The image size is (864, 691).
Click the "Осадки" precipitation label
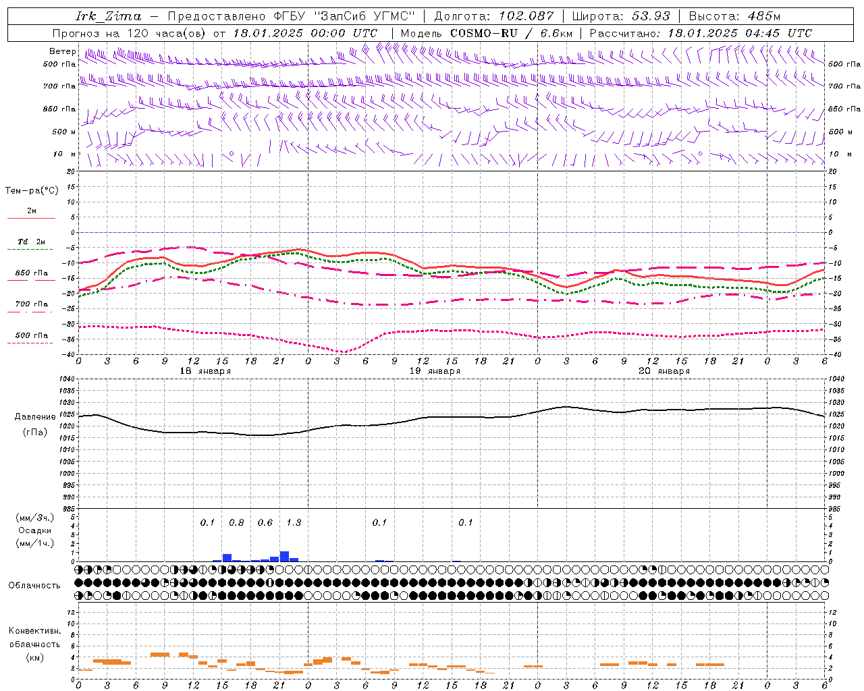tap(34, 530)
